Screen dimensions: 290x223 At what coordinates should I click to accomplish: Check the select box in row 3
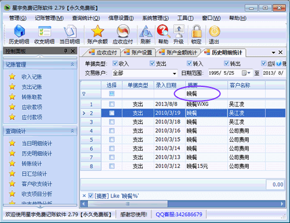(112, 122)
